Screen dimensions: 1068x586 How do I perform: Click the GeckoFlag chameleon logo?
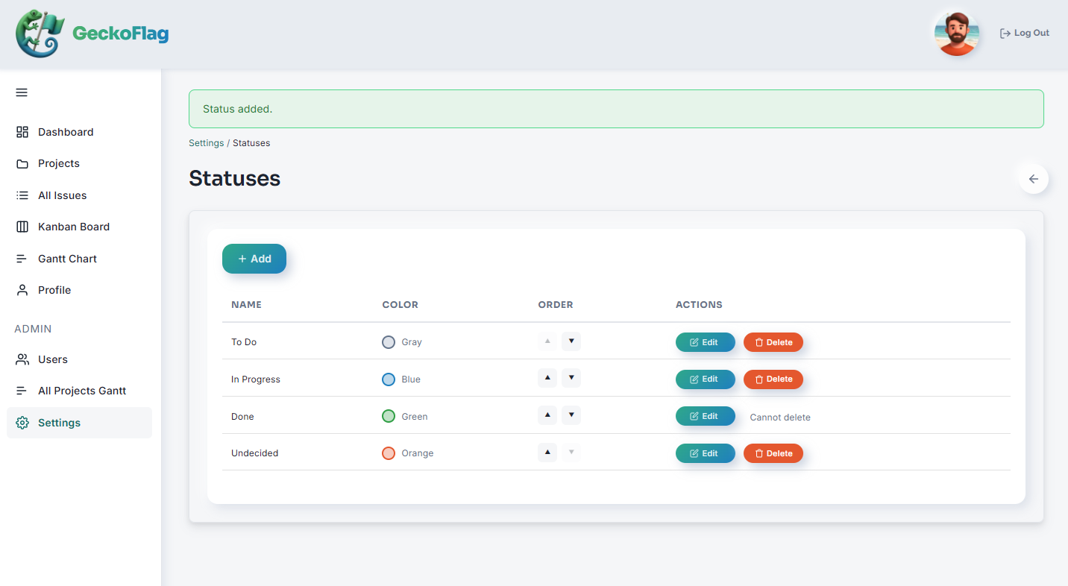coord(41,34)
